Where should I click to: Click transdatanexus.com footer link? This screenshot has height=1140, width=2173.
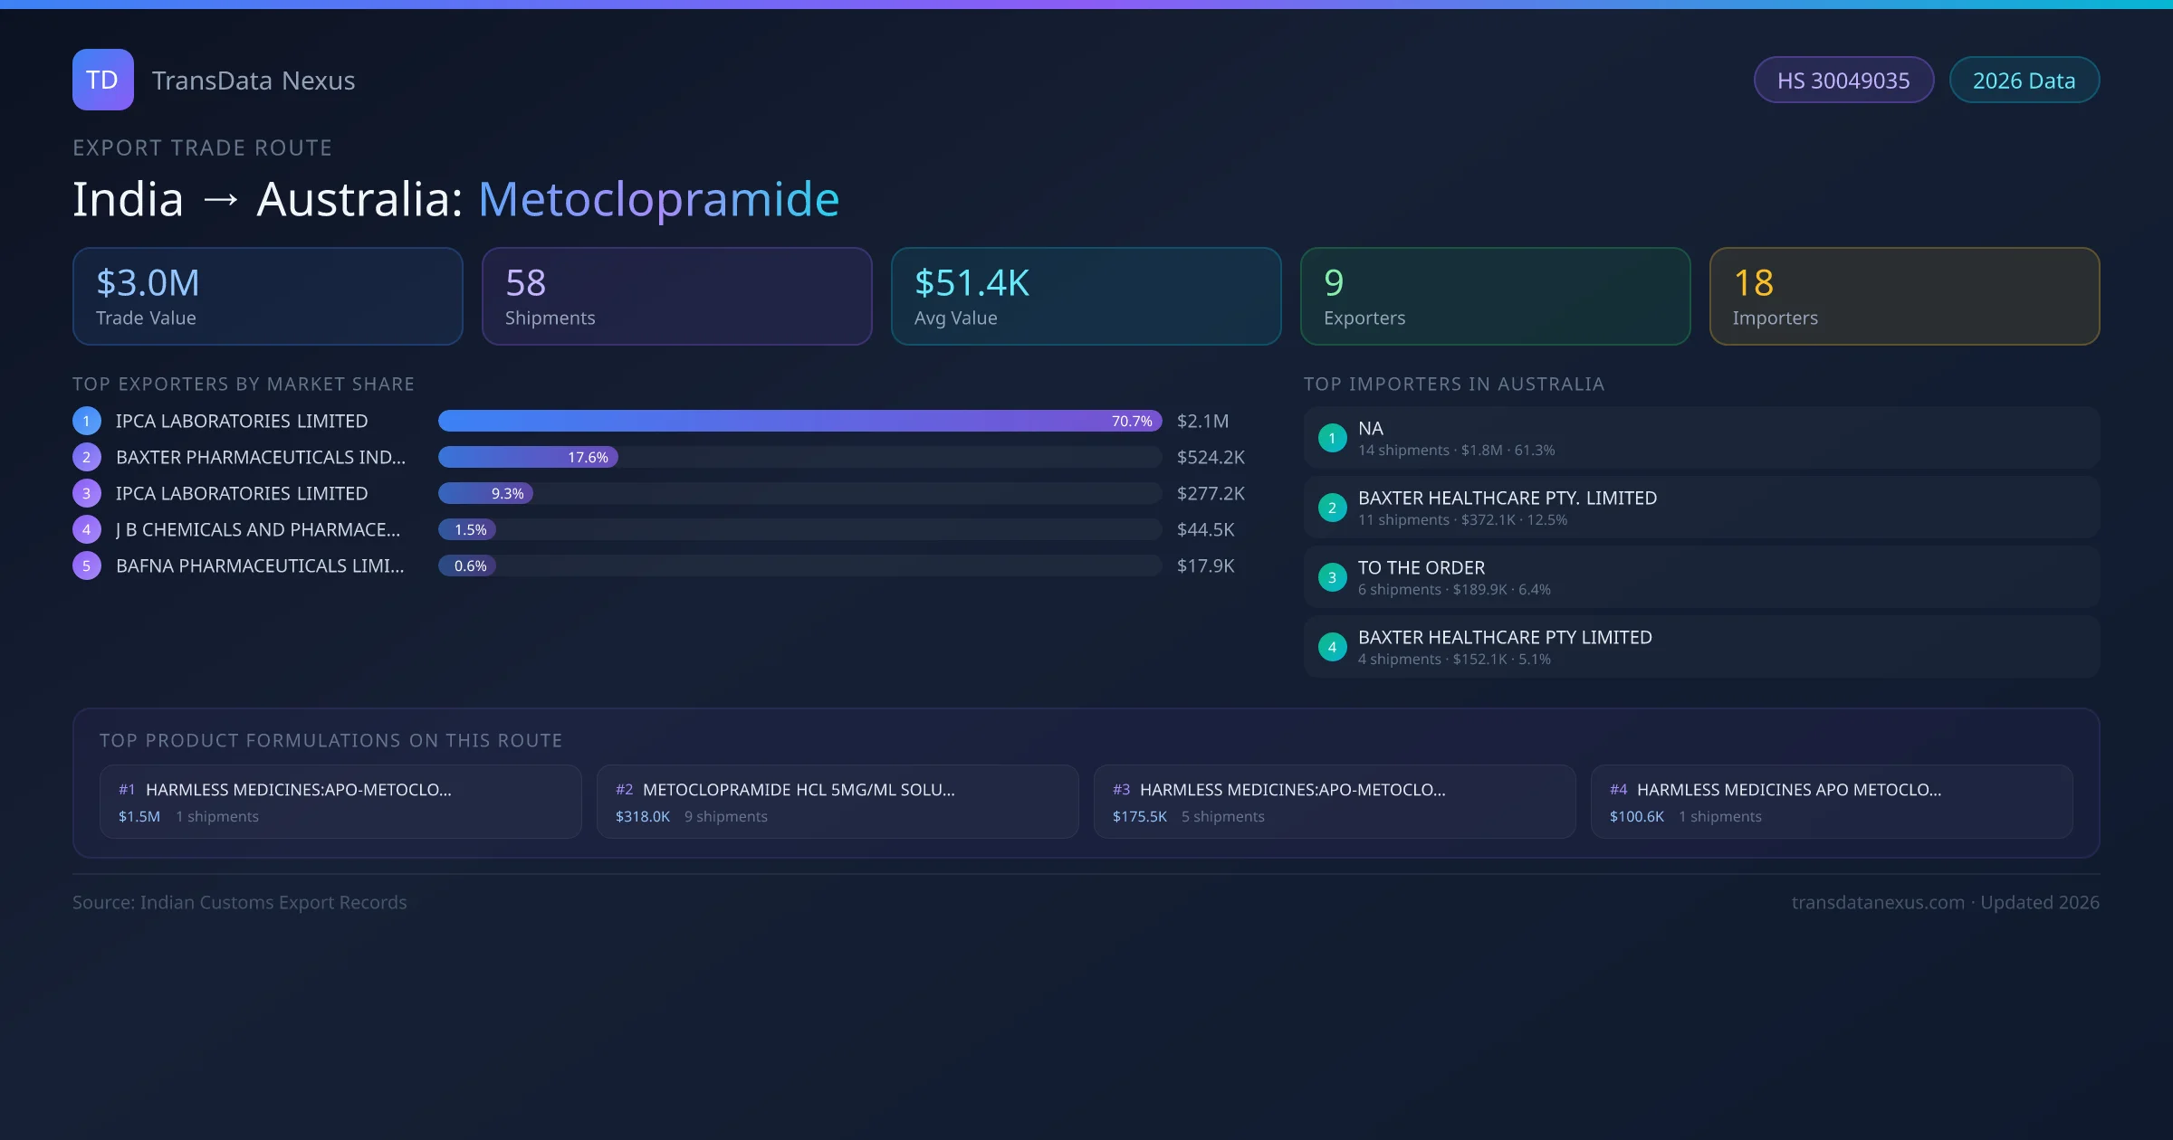[x=1877, y=902]
